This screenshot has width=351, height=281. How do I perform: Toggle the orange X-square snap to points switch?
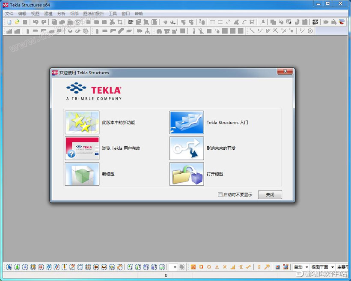pyautogui.click(x=193, y=267)
